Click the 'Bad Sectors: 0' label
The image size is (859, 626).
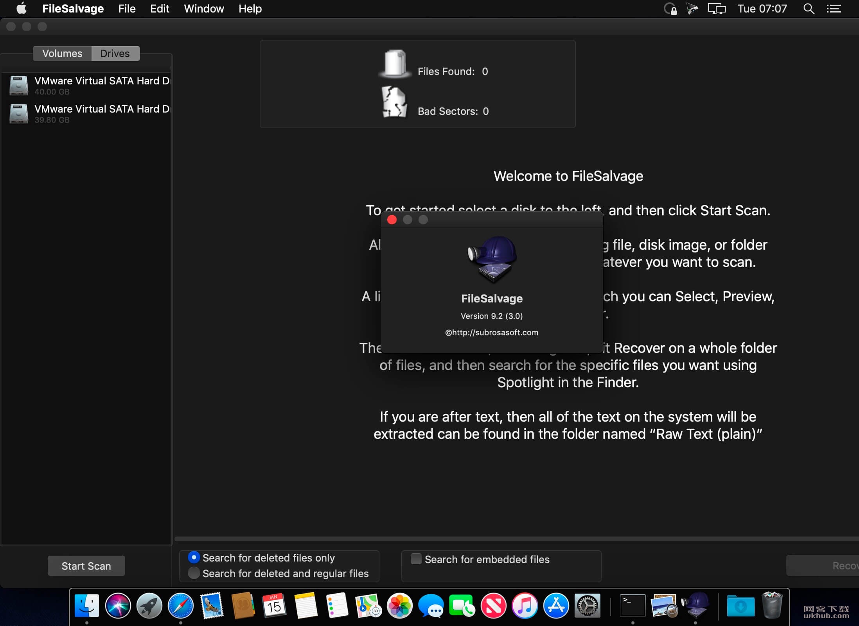tap(453, 111)
